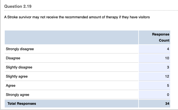Select the count 10 for Disagree

coord(167,58)
